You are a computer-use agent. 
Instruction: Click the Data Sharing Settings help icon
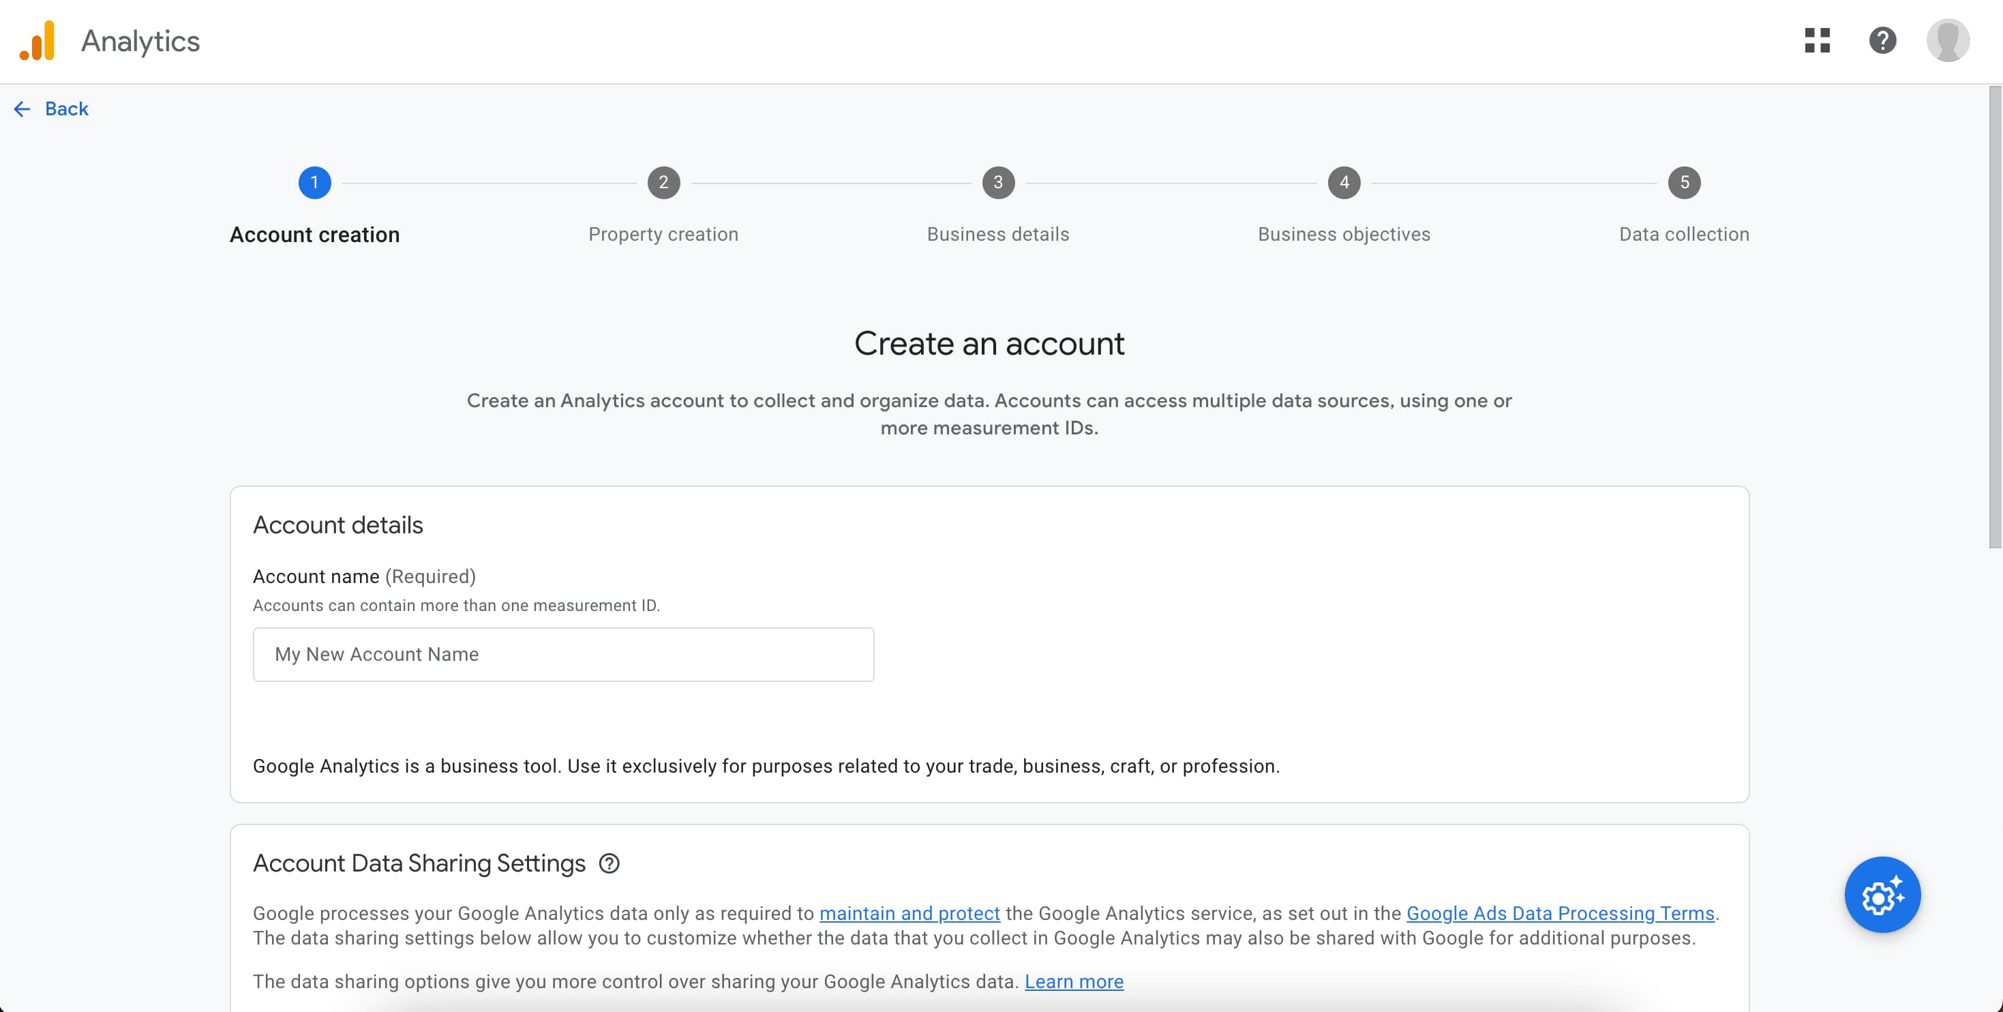point(609,863)
